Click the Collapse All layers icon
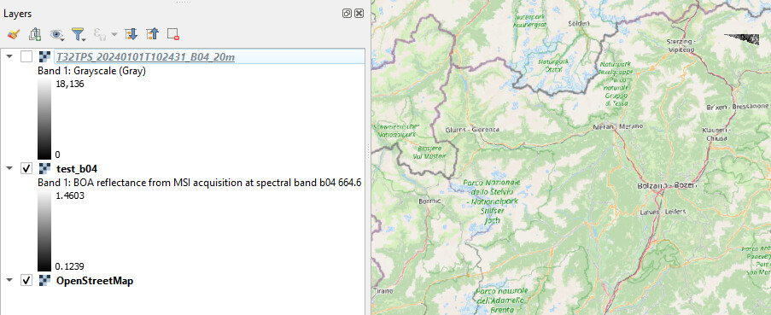The width and height of the screenshot is (771, 315). point(153,34)
